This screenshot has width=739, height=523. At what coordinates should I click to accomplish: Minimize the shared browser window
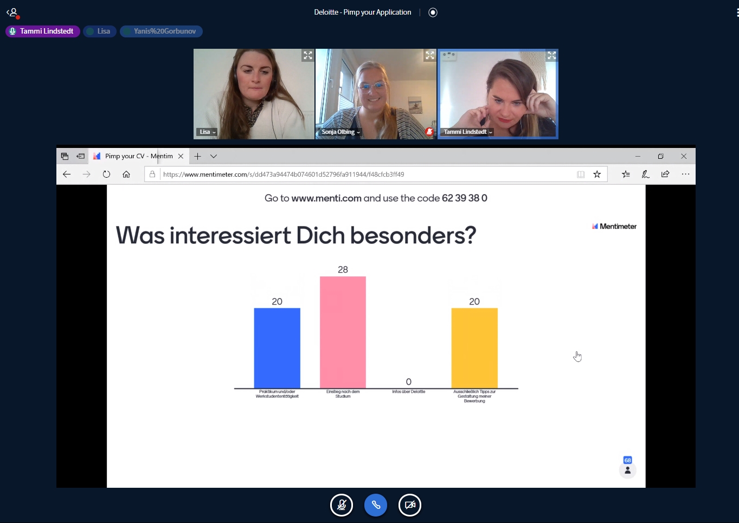[x=638, y=156]
